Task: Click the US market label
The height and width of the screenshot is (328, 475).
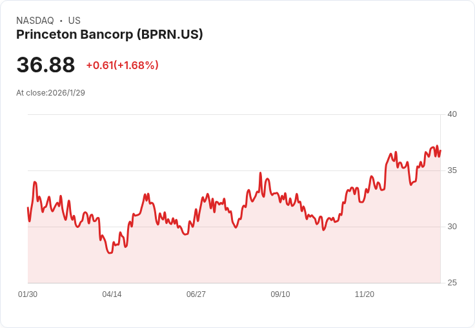Action: pyautogui.click(x=74, y=21)
